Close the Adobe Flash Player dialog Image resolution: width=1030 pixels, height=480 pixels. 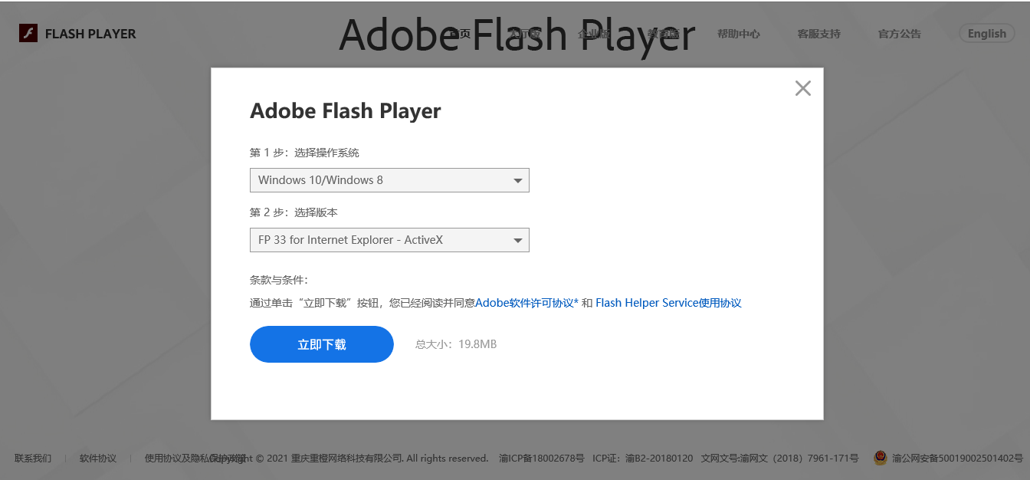[x=802, y=88]
